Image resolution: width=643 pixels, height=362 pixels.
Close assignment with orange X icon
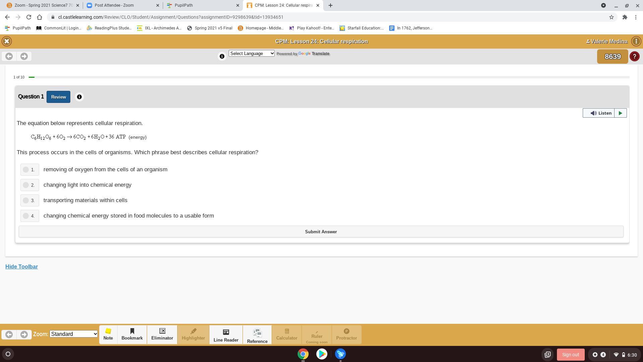(7, 41)
